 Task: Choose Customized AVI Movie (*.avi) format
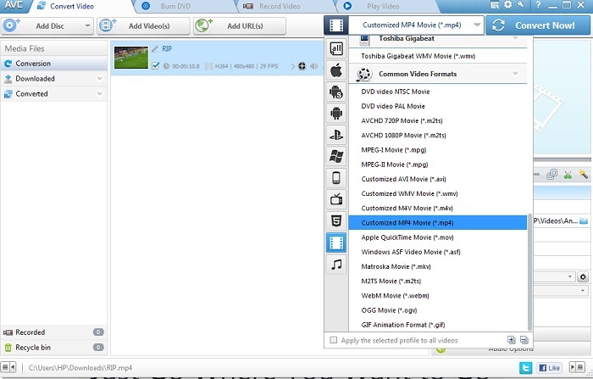(438, 179)
